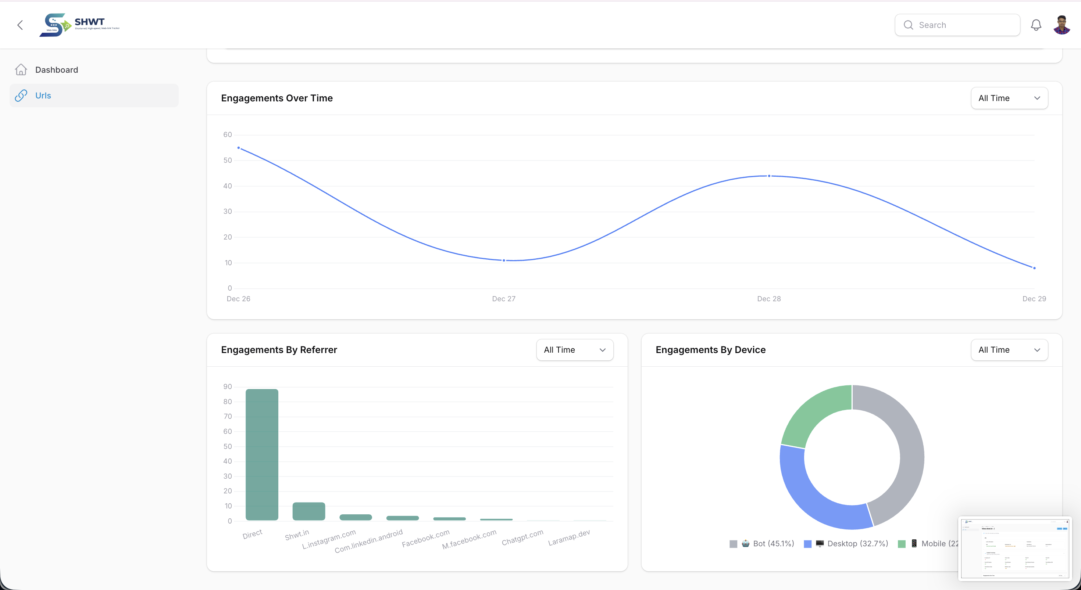1081x590 pixels.
Task: Select Urls in the sidebar
Action: coord(43,96)
